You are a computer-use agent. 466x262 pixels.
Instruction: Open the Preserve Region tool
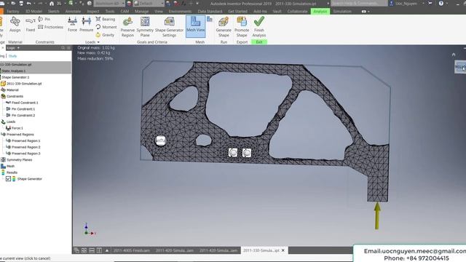click(x=127, y=27)
